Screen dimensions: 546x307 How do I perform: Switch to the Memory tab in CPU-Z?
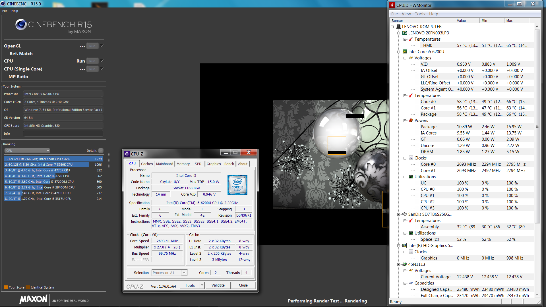[x=183, y=164]
